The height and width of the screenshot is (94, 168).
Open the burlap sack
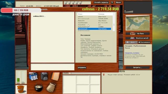[51, 87]
